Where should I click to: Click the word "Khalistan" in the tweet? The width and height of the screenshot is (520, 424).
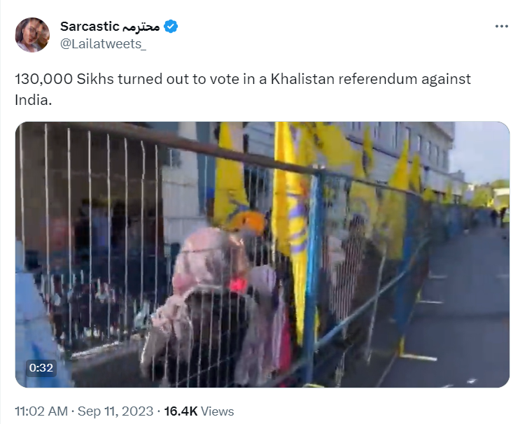pyautogui.click(x=302, y=79)
